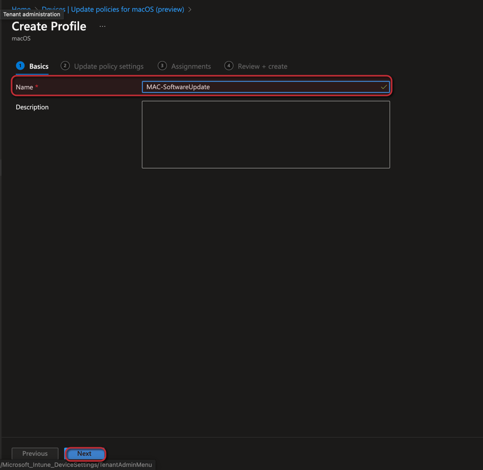
Task: Focus the Name field containing MAC-SoftwareUpdate
Action: point(260,87)
